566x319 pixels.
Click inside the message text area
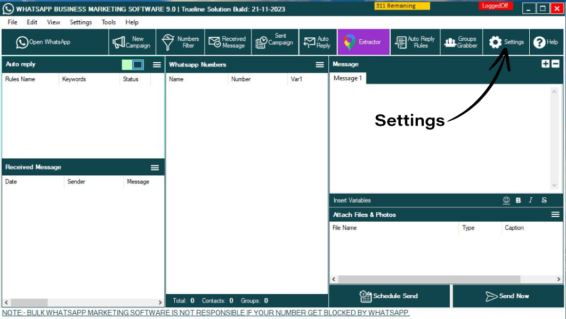(x=440, y=139)
